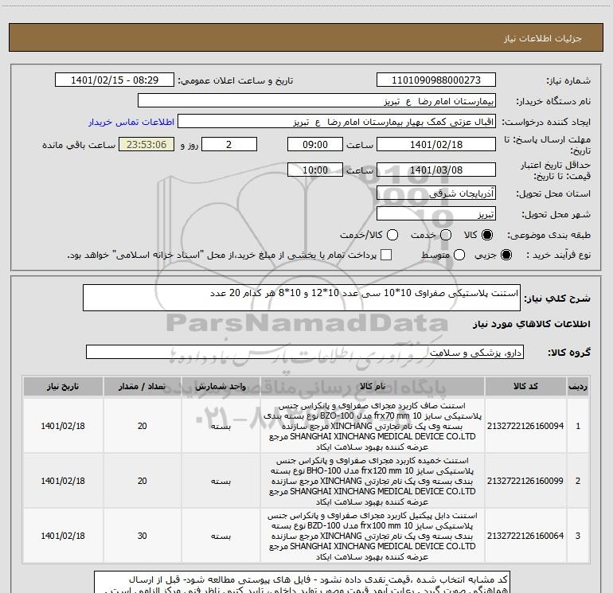The image size is (613, 593).
Task: Click the response deadline time 09:00 field
Action: 315,145
